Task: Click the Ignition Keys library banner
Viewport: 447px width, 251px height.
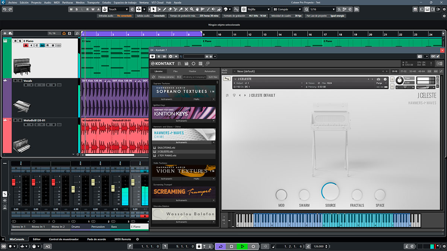Action: pyautogui.click(x=184, y=113)
